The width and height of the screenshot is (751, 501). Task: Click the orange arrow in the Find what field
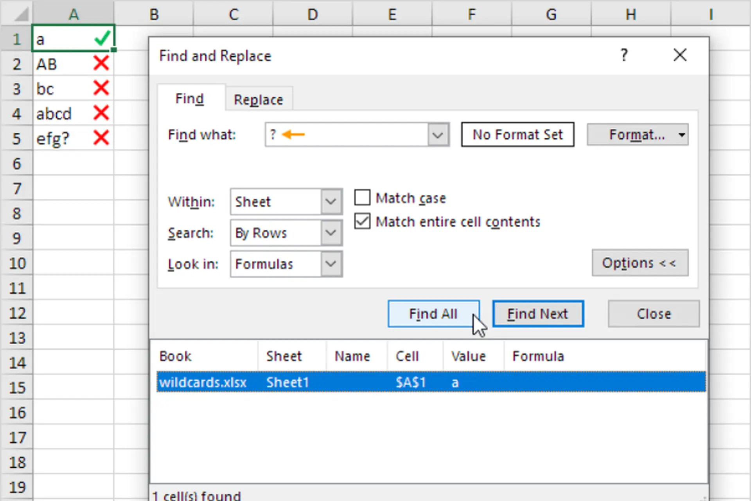293,134
